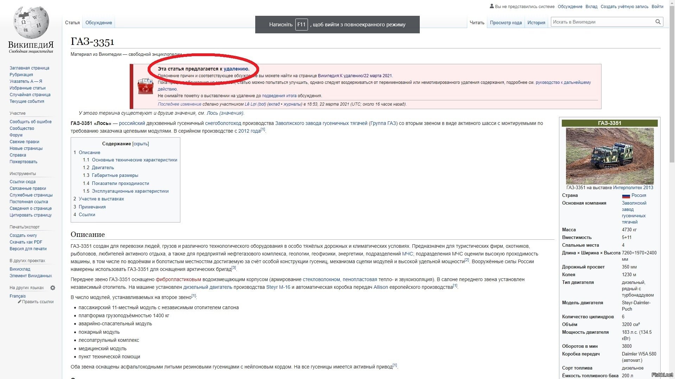Click 'Избранные статьи' sidebar link

[x=27, y=88]
